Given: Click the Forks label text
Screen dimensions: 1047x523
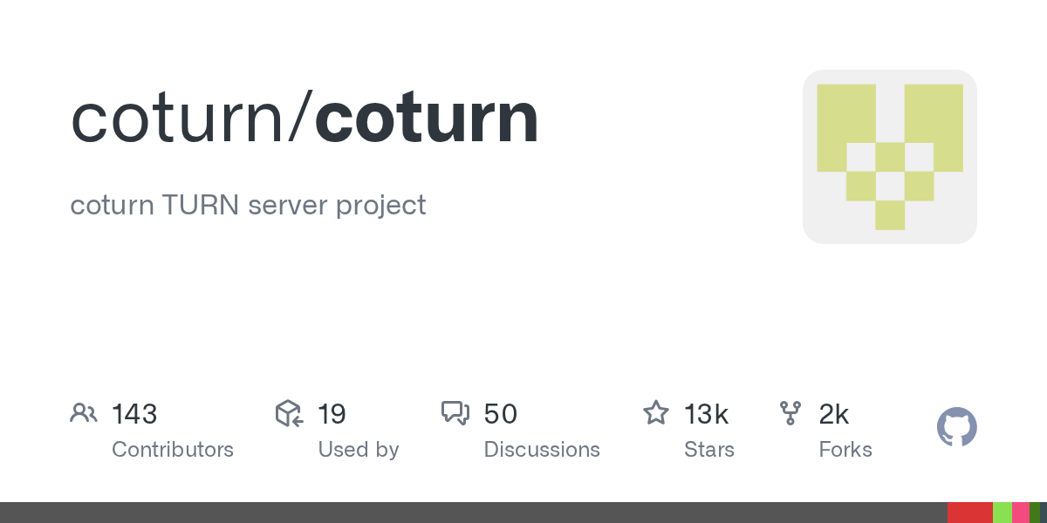Looking at the screenshot, I should pos(845,450).
